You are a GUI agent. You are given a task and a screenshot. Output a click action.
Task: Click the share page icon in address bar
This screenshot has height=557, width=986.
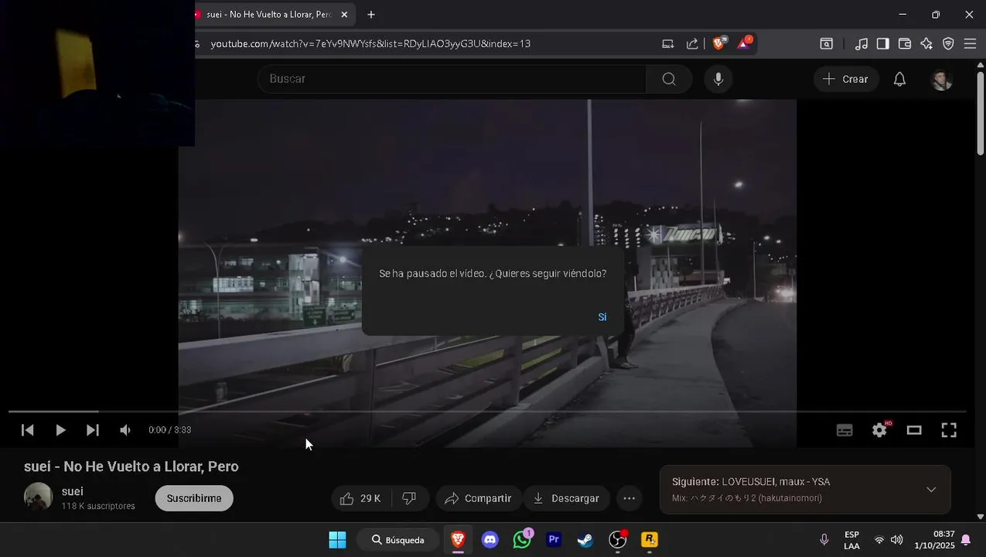tap(692, 43)
